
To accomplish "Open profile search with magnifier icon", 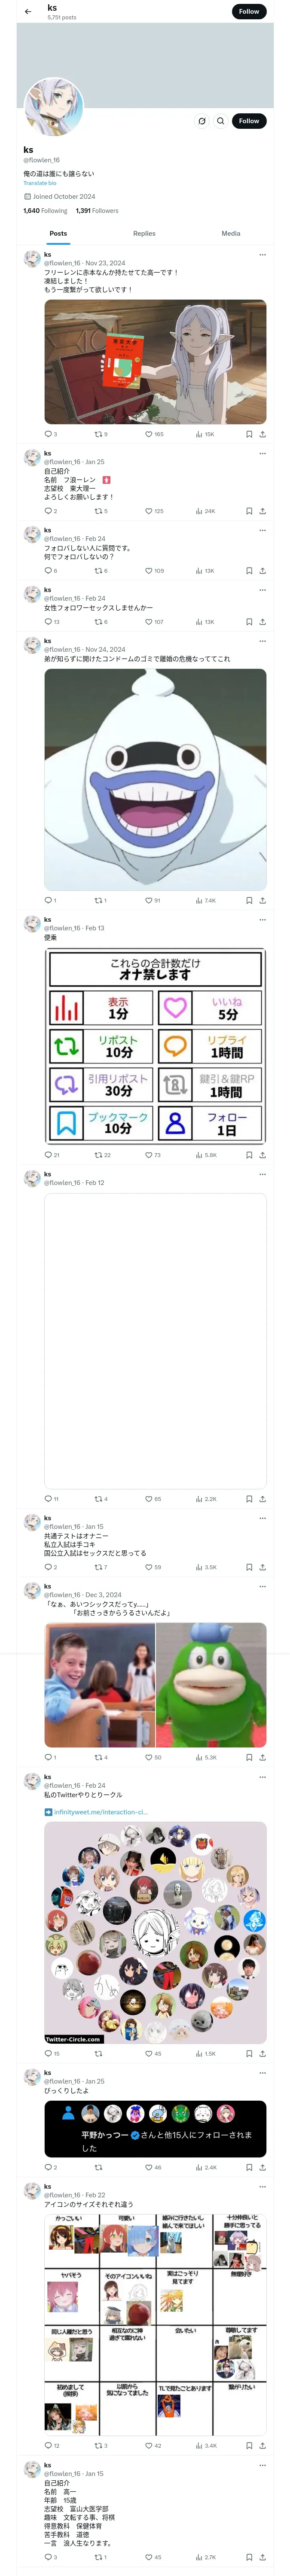I will pyautogui.click(x=220, y=121).
